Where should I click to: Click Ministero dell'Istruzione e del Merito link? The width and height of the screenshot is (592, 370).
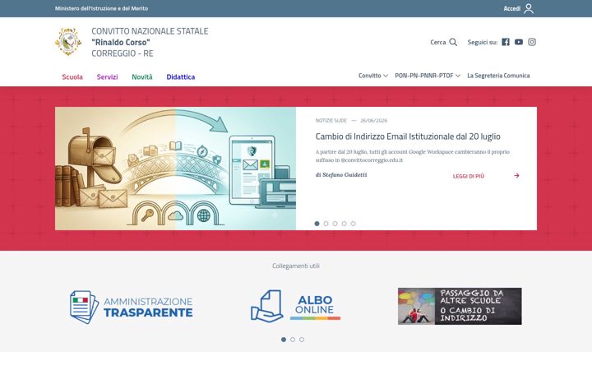point(101,8)
